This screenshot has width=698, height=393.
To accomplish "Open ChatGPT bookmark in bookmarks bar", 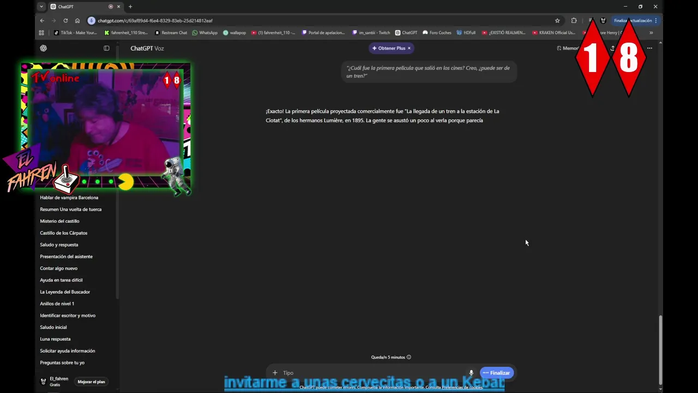I will (x=406, y=33).
